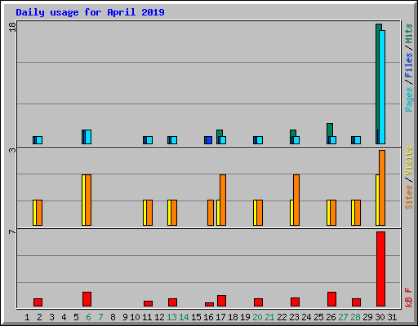Click green day label '20'
The height and width of the screenshot is (326, 418).
point(257,317)
